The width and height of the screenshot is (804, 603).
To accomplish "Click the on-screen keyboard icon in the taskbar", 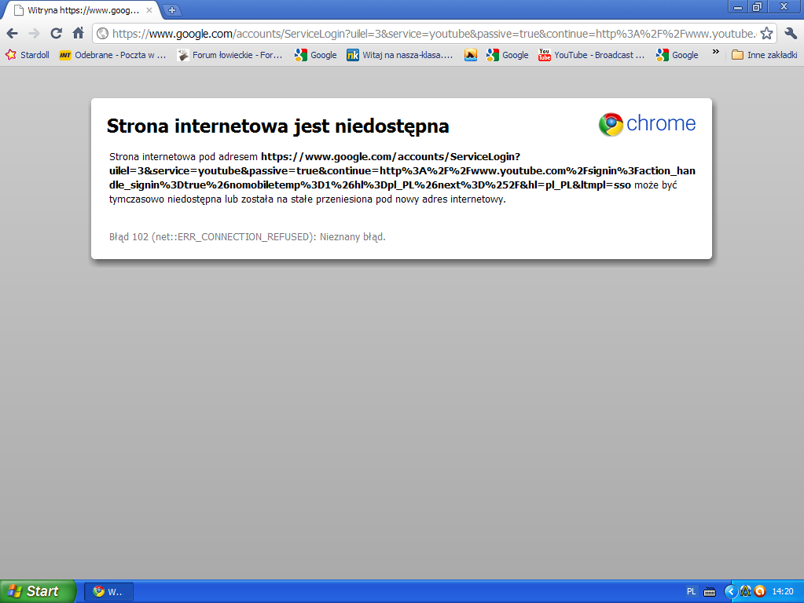I will [x=710, y=592].
